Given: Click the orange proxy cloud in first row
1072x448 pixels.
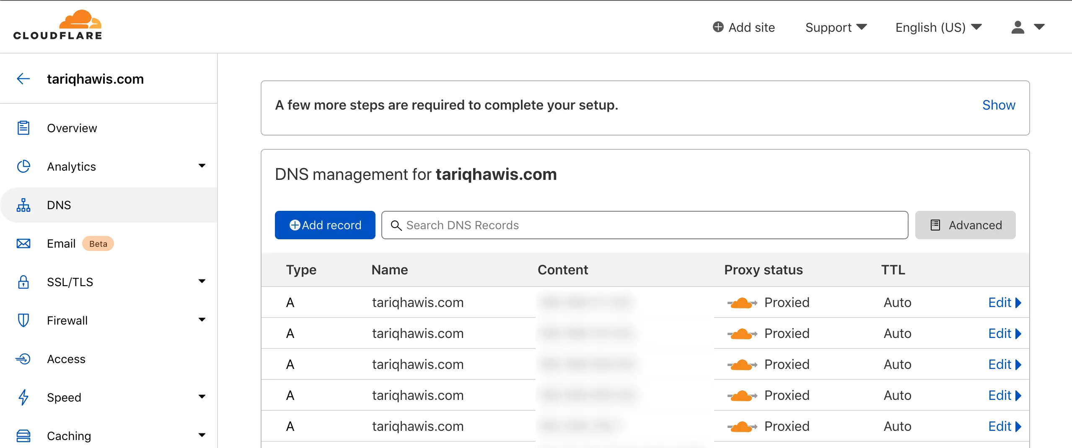Looking at the screenshot, I should tap(742, 302).
